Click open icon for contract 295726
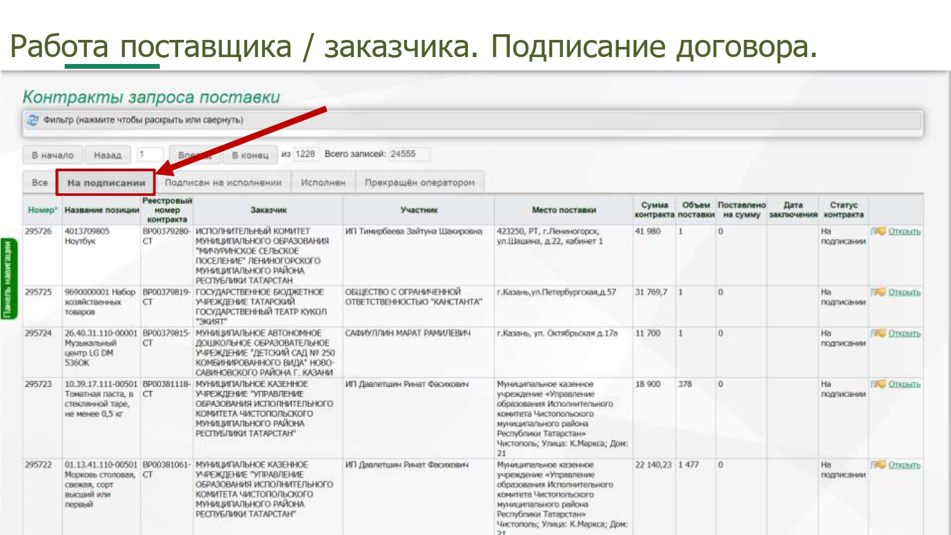This screenshot has height=535, width=951. click(878, 231)
